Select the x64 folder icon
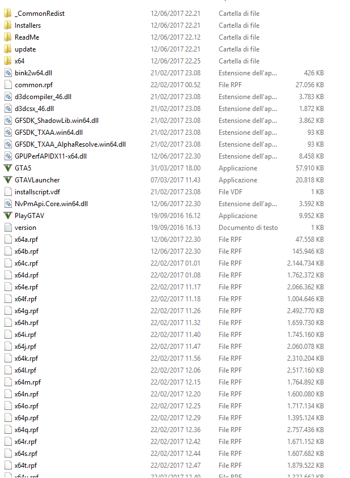 pyautogui.click(x=8, y=61)
